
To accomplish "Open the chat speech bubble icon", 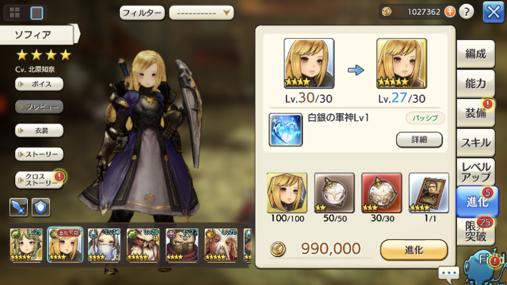I will 448,273.
